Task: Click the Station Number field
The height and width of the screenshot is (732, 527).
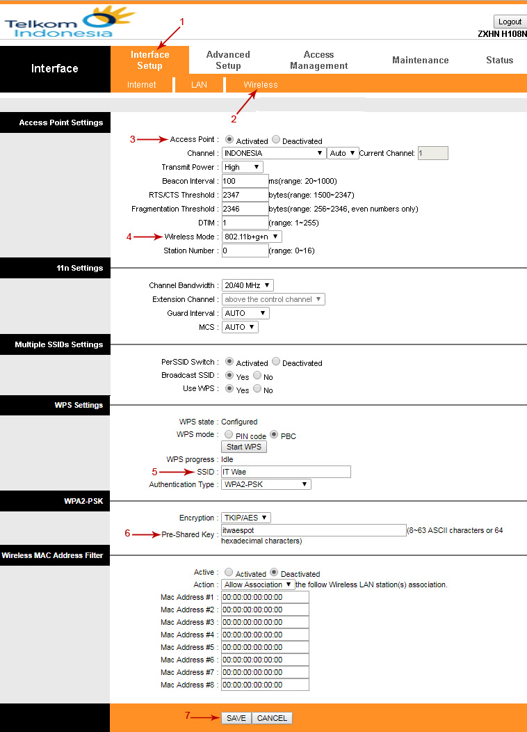Action: click(245, 250)
